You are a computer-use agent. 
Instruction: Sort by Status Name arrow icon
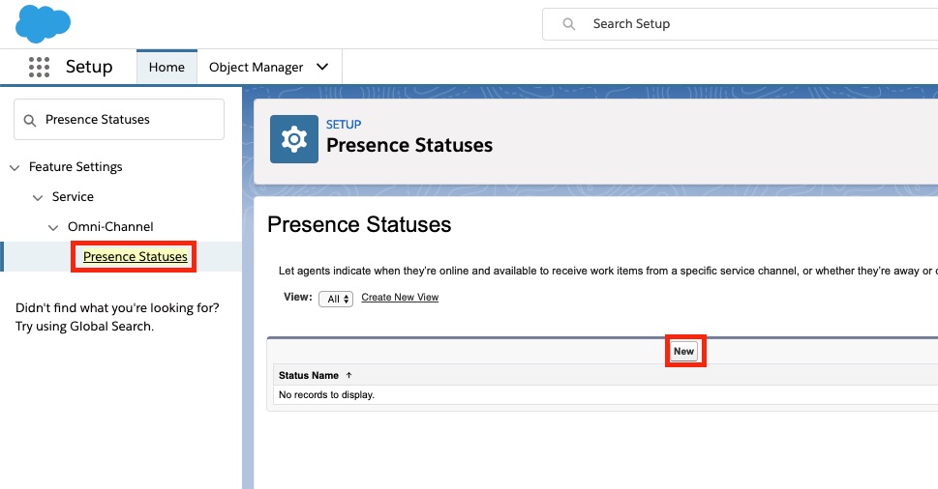point(348,375)
